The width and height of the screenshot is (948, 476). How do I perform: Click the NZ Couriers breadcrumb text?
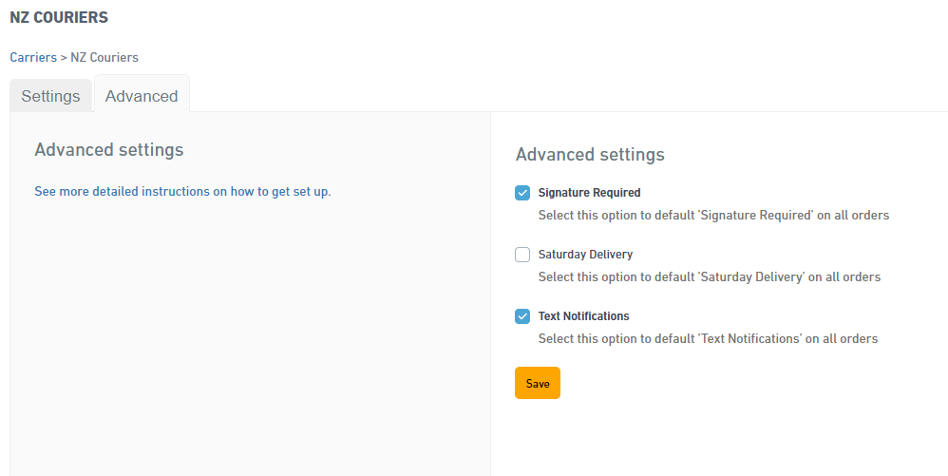(x=104, y=57)
